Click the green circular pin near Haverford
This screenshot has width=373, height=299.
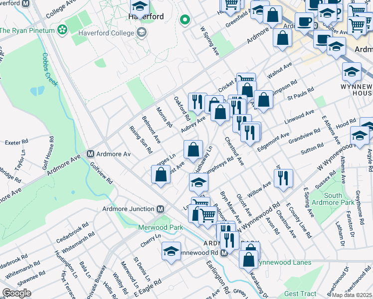pos(185,20)
